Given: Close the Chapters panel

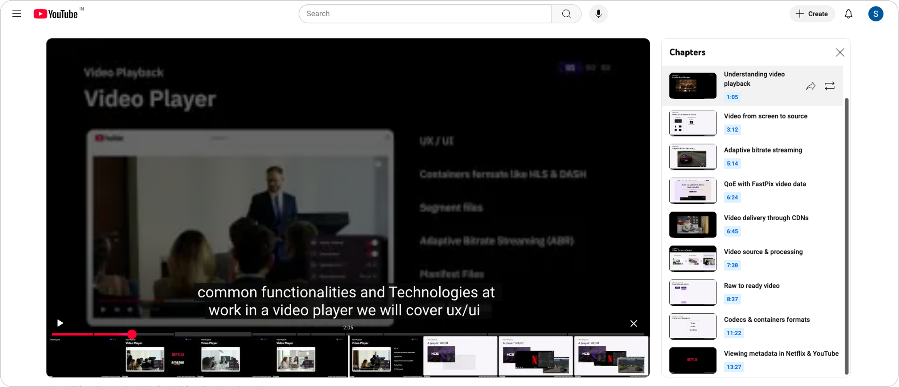Looking at the screenshot, I should coord(840,52).
